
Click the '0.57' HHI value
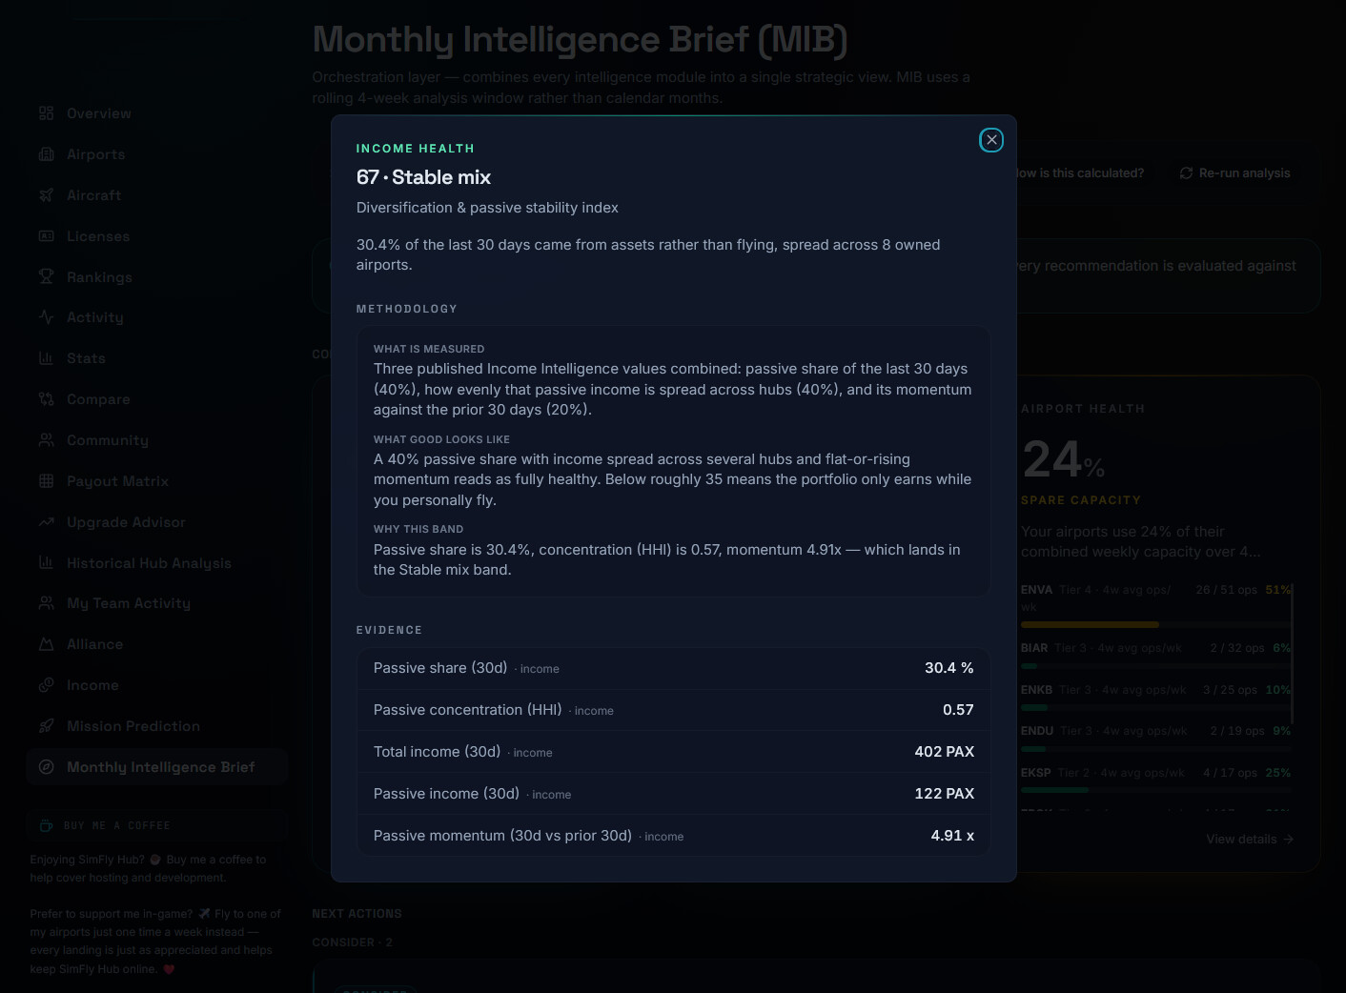coord(958,710)
